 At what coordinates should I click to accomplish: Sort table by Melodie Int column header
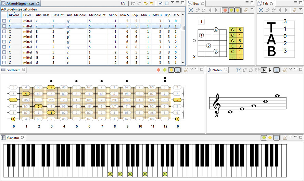pyautogui.click(x=97, y=15)
